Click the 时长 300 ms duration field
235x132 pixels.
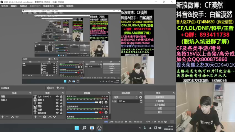129,101
